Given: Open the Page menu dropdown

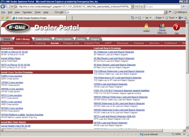Looking at the screenshot, I should [158, 18].
